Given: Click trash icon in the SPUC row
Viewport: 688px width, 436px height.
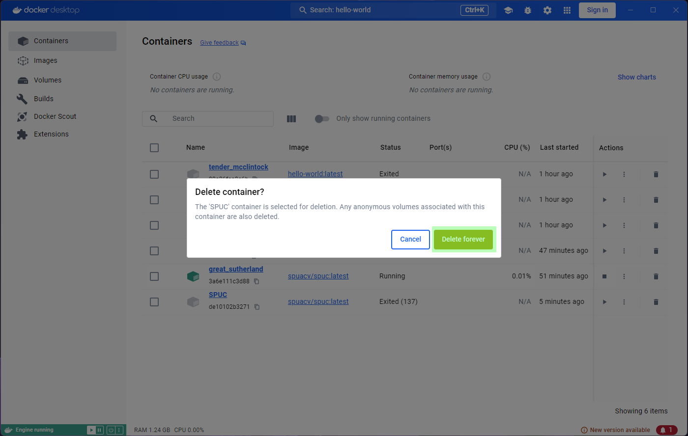Looking at the screenshot, I should click(x=656, y=302).
